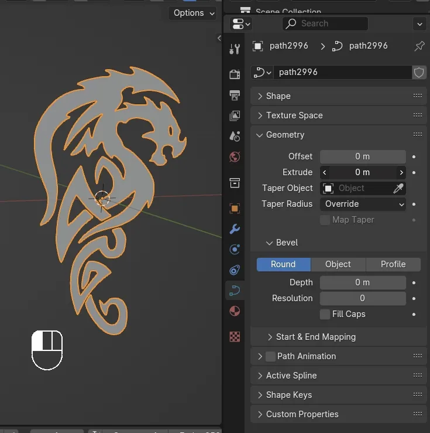Click the Taper Object field
The height and width of the screenshot is (433, 430).
(x=363, y=188)
